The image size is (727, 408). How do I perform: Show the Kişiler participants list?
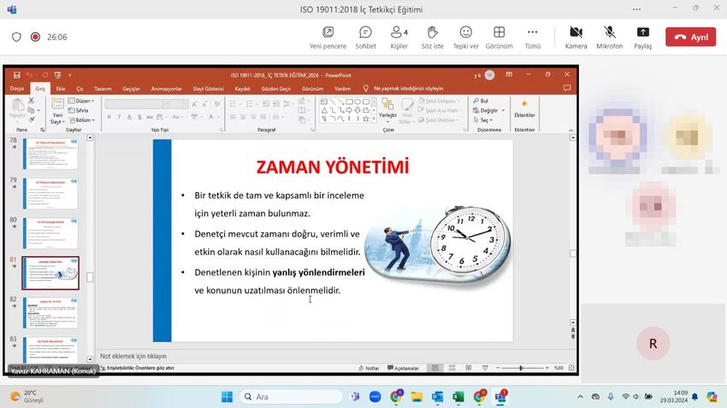399,38
